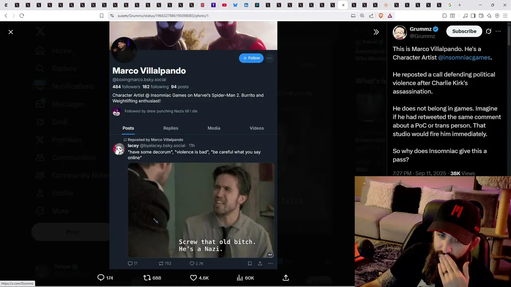Open Brave Playlist music note icon

tap(465, 16)
